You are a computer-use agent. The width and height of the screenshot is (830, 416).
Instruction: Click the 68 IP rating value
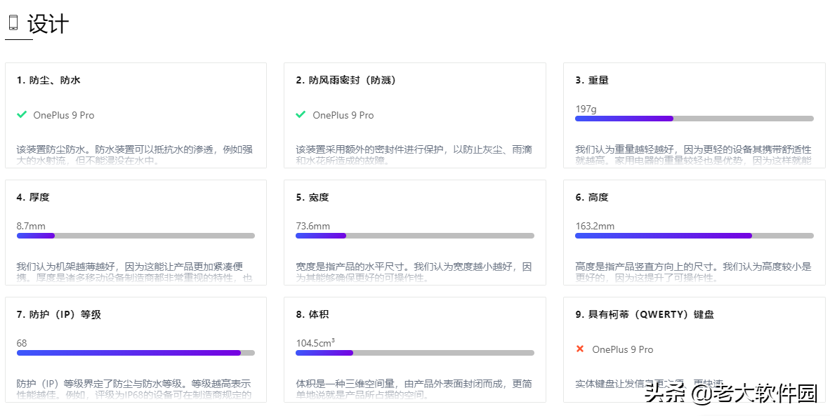pos(22,343)
